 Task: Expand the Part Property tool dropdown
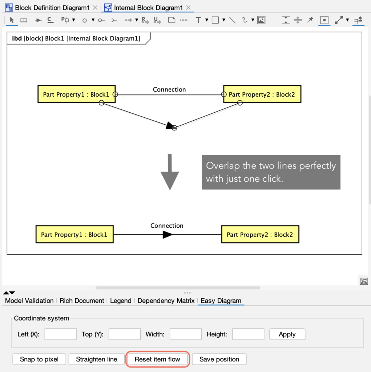[x=73, y=20]
